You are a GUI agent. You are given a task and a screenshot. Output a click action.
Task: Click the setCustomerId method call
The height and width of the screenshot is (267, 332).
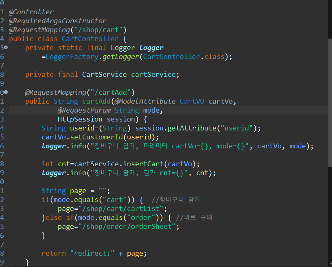click(x=96, y=137)
